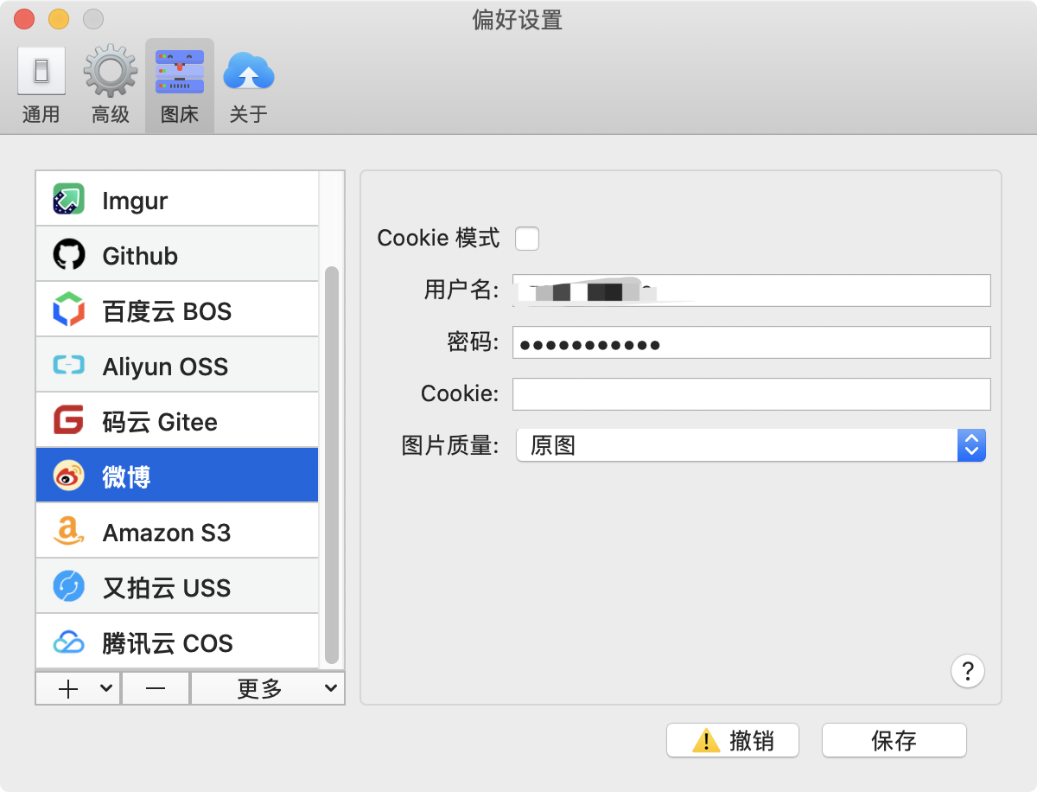Select the 腾讯云 COS row
The height and width of the screenshot is (792, 1037).
tap(177, 642)
